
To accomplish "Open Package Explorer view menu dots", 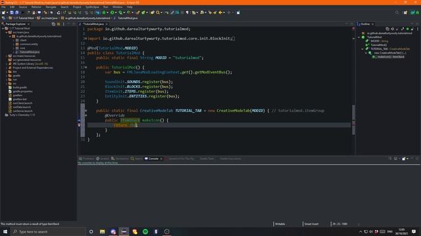I will point(64,24).
